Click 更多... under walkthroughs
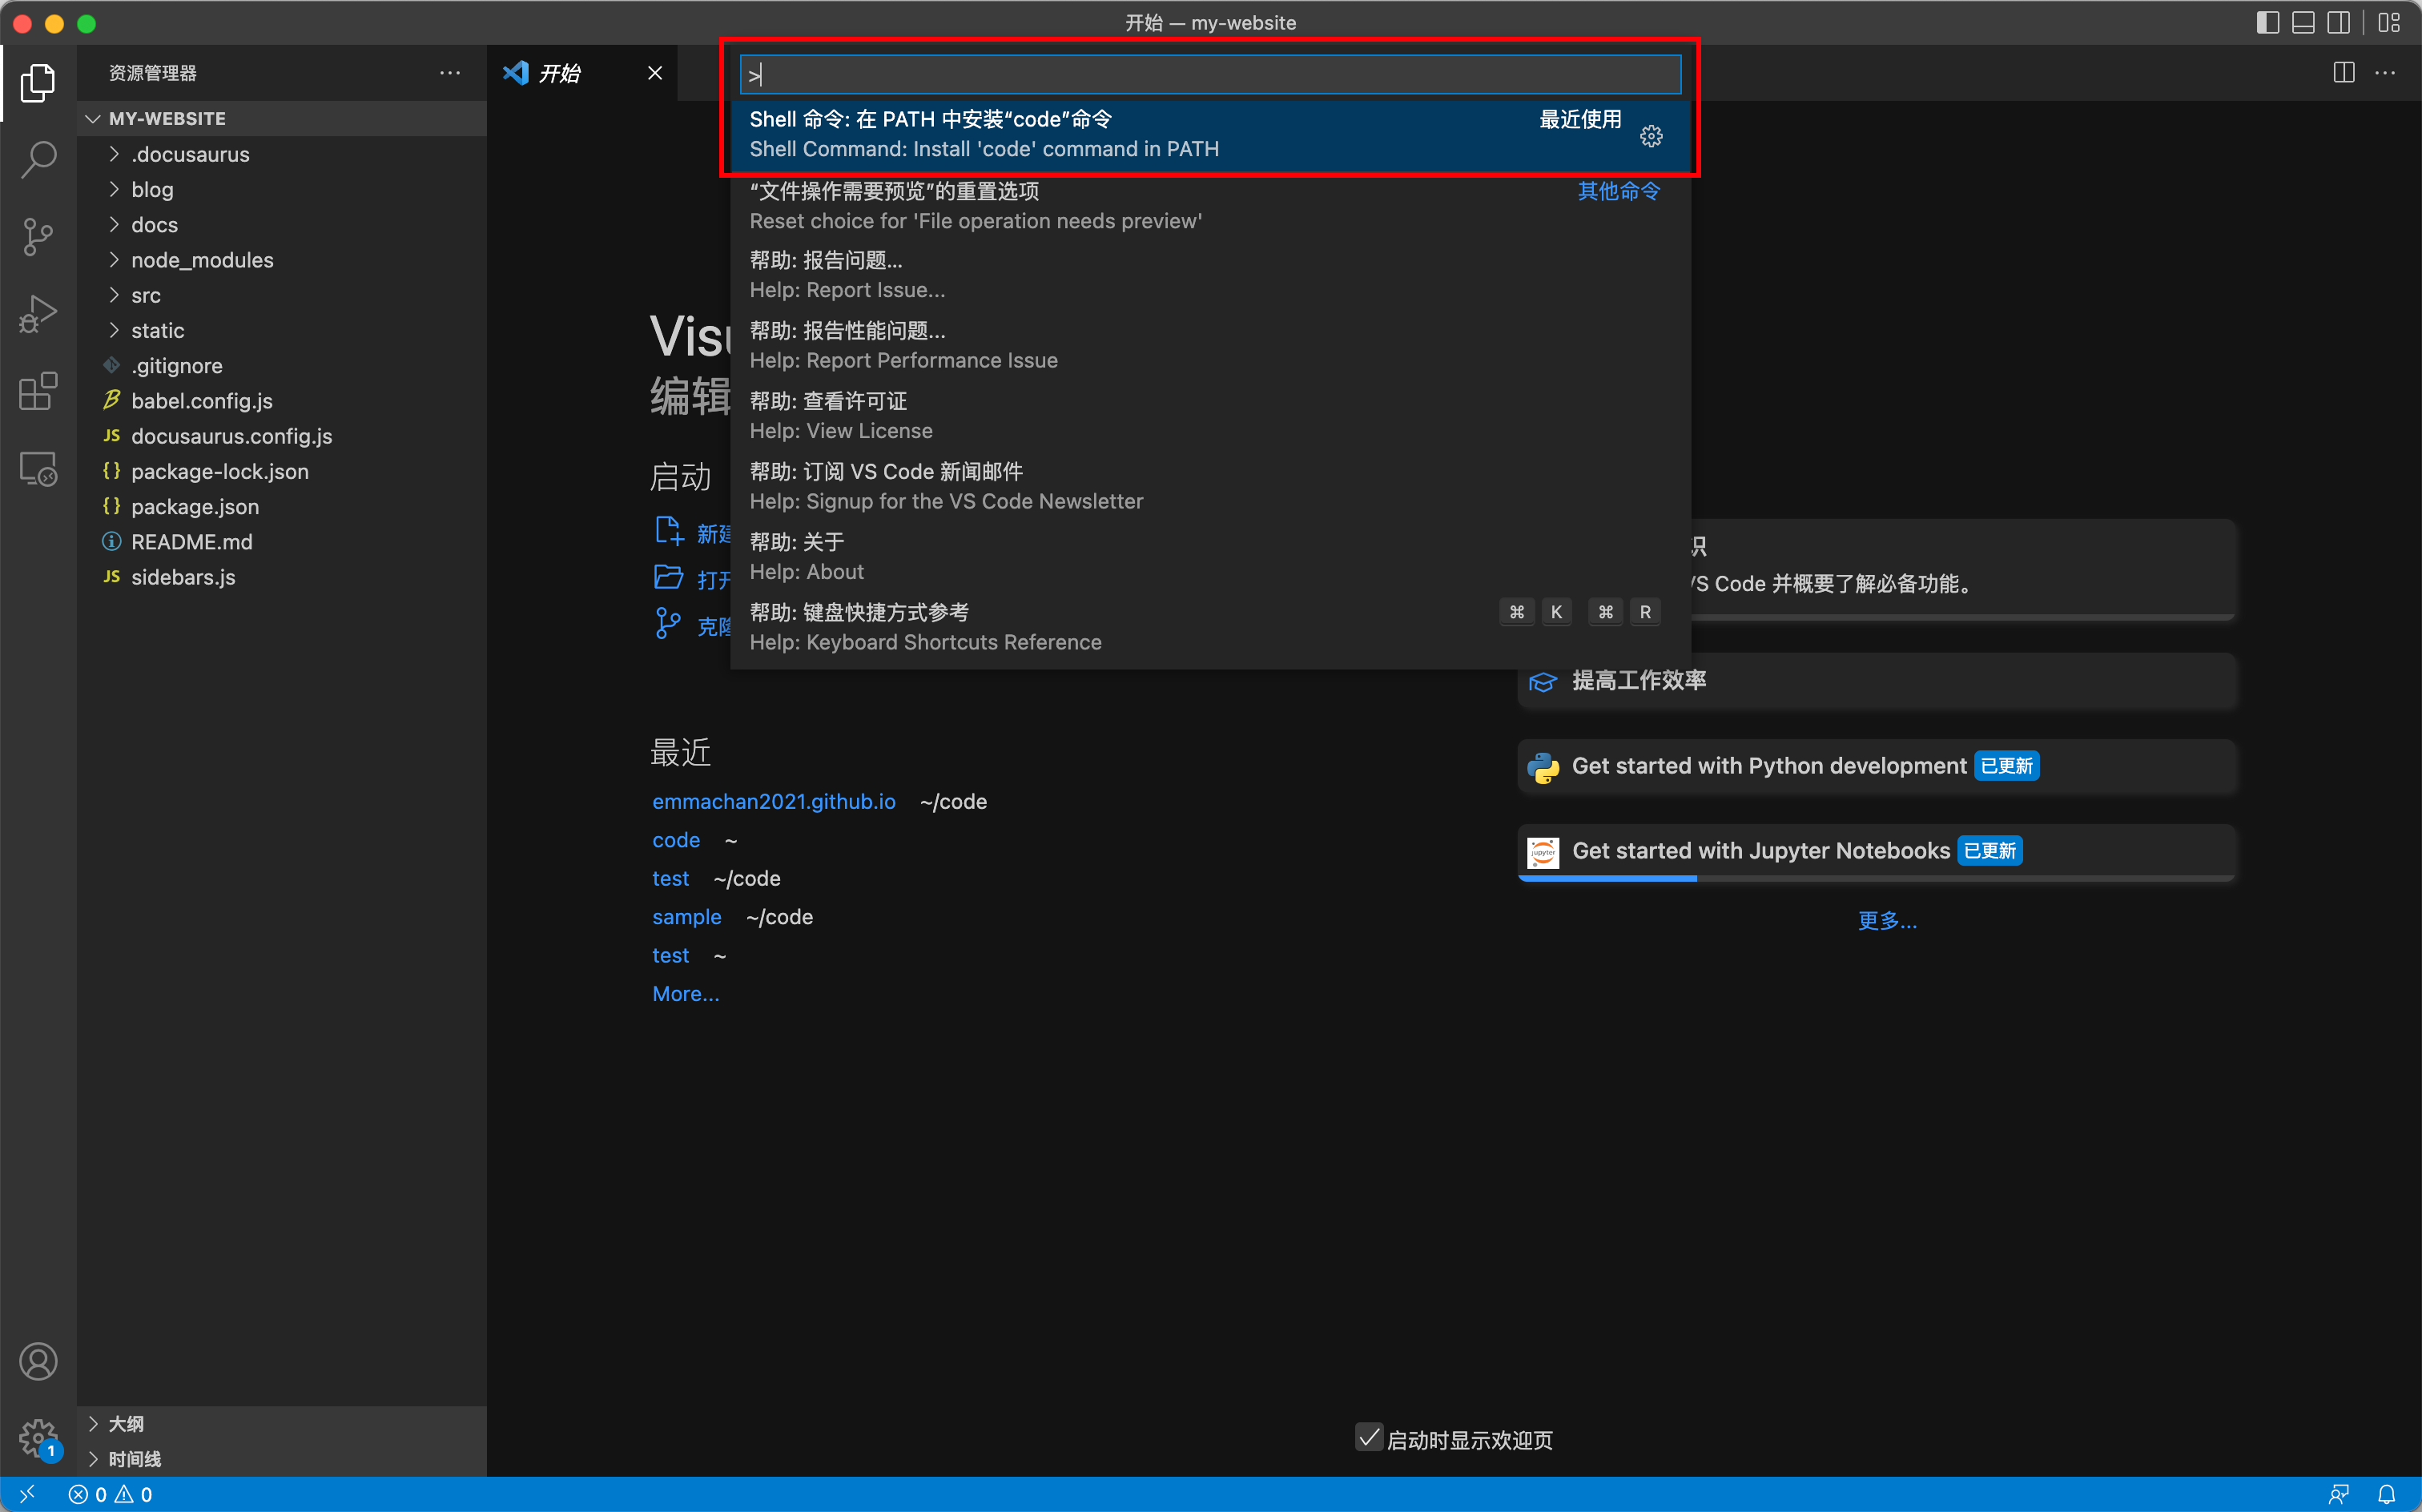This screenshot has height=1512, width=2422. [1887, 920]
